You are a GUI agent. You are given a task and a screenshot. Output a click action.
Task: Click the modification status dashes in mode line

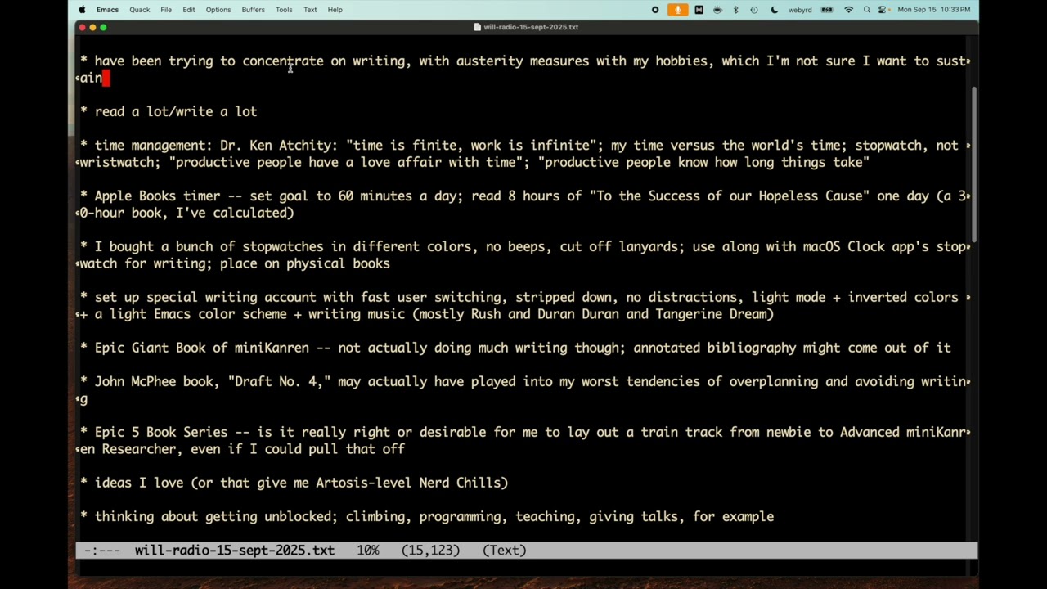102,551
